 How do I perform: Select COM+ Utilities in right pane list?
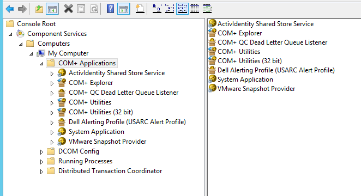pyautogui.click(x=239, y=52)
